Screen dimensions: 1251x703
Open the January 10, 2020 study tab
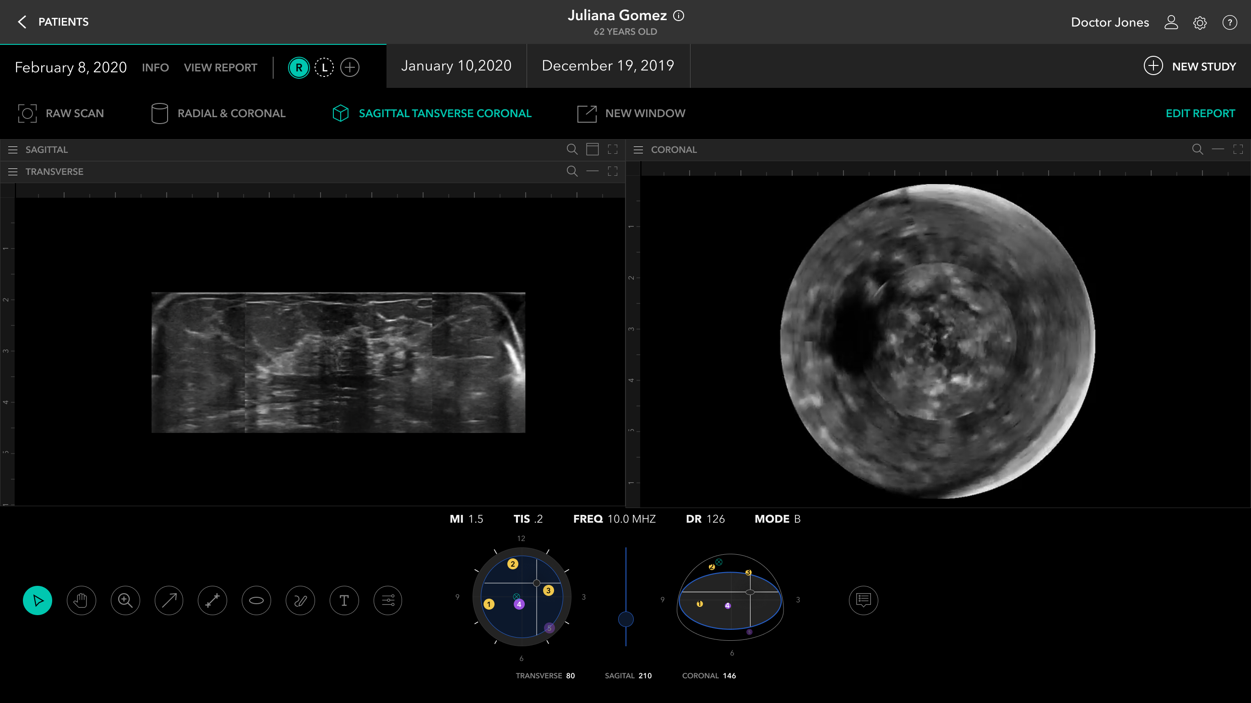point(456,65)
